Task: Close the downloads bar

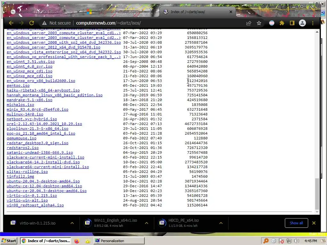Action: tap(314, 223)
